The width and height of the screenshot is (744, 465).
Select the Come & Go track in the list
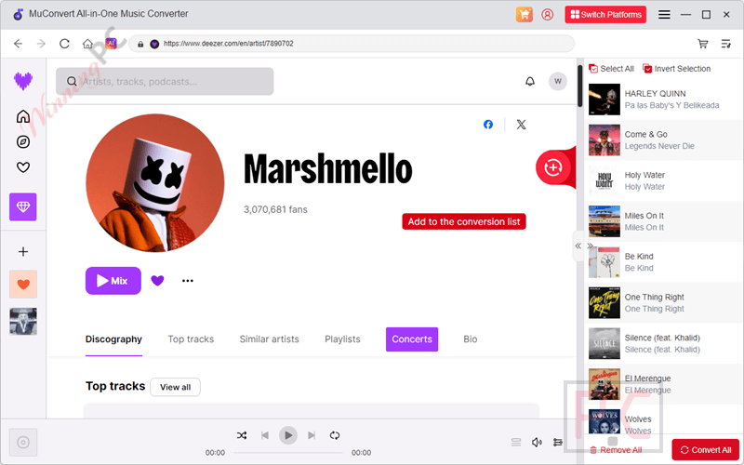click(662, 140)
